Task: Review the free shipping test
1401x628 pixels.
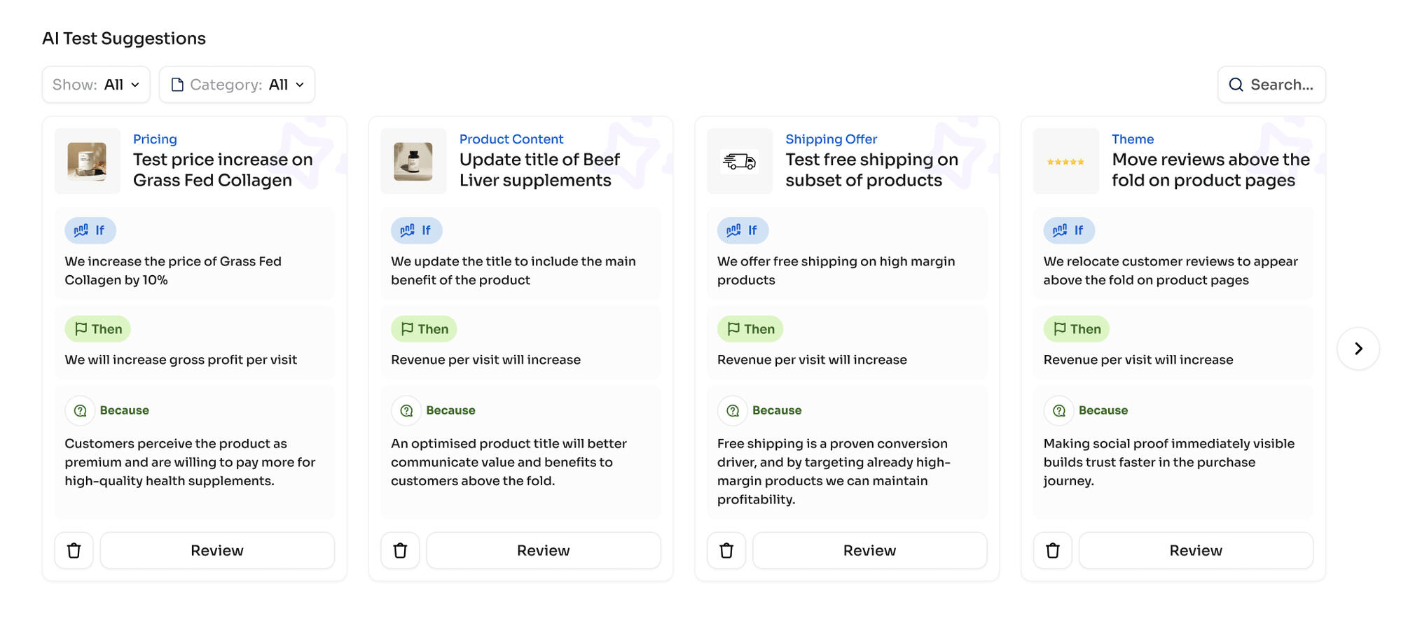Action: [869, 550]
